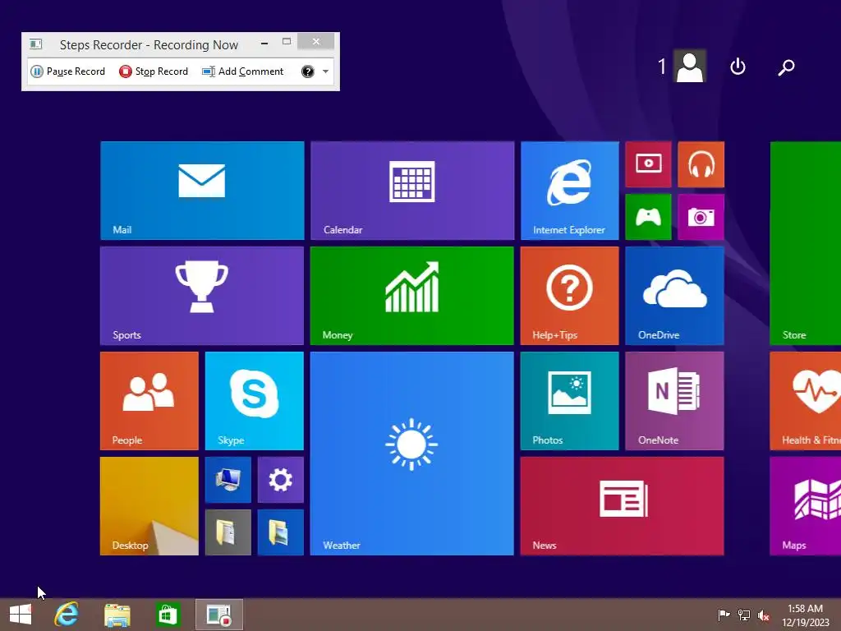Open the power options button

(738, 67)
